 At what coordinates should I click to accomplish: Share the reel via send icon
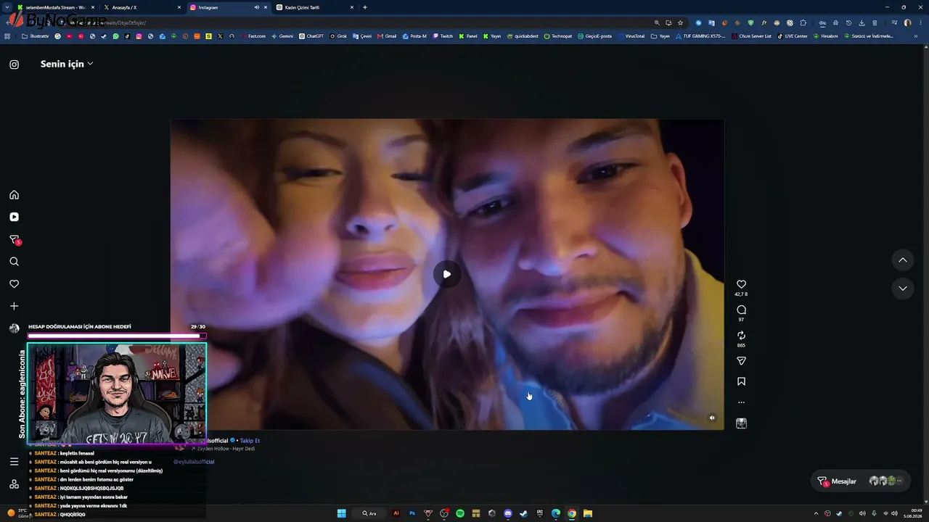point(741,361)
